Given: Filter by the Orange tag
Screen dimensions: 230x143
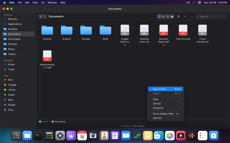Looking at the screenshot, I should 18,85.
